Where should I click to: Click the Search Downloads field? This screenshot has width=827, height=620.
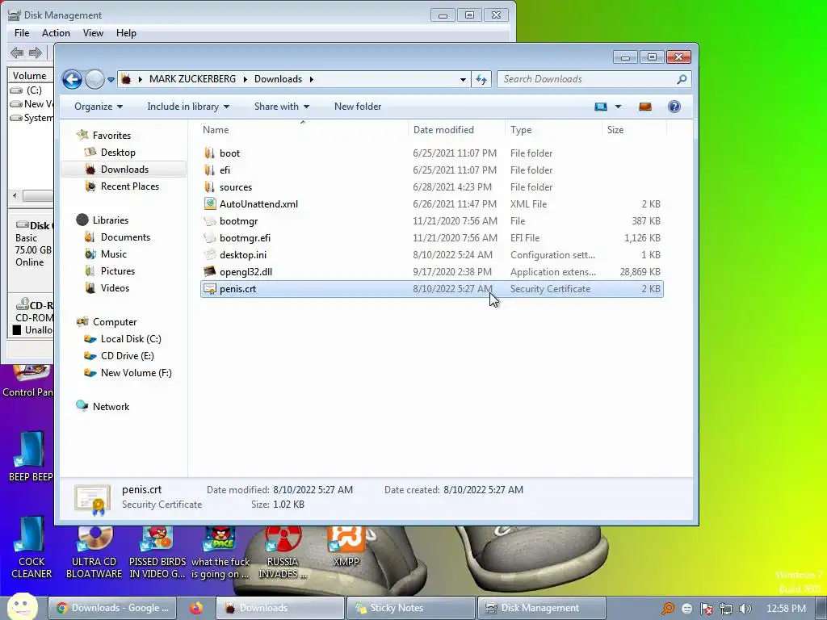(594, 79)
